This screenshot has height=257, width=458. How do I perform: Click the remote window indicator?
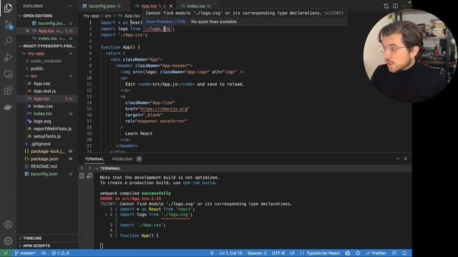[x=5, y=253]
